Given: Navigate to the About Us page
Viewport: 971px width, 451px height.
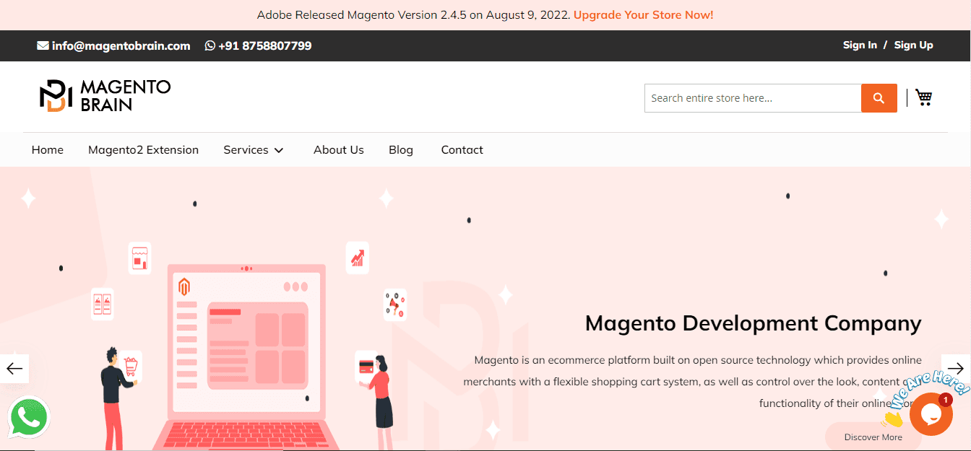Looking at the screenshot, I should tap(338, 150).
